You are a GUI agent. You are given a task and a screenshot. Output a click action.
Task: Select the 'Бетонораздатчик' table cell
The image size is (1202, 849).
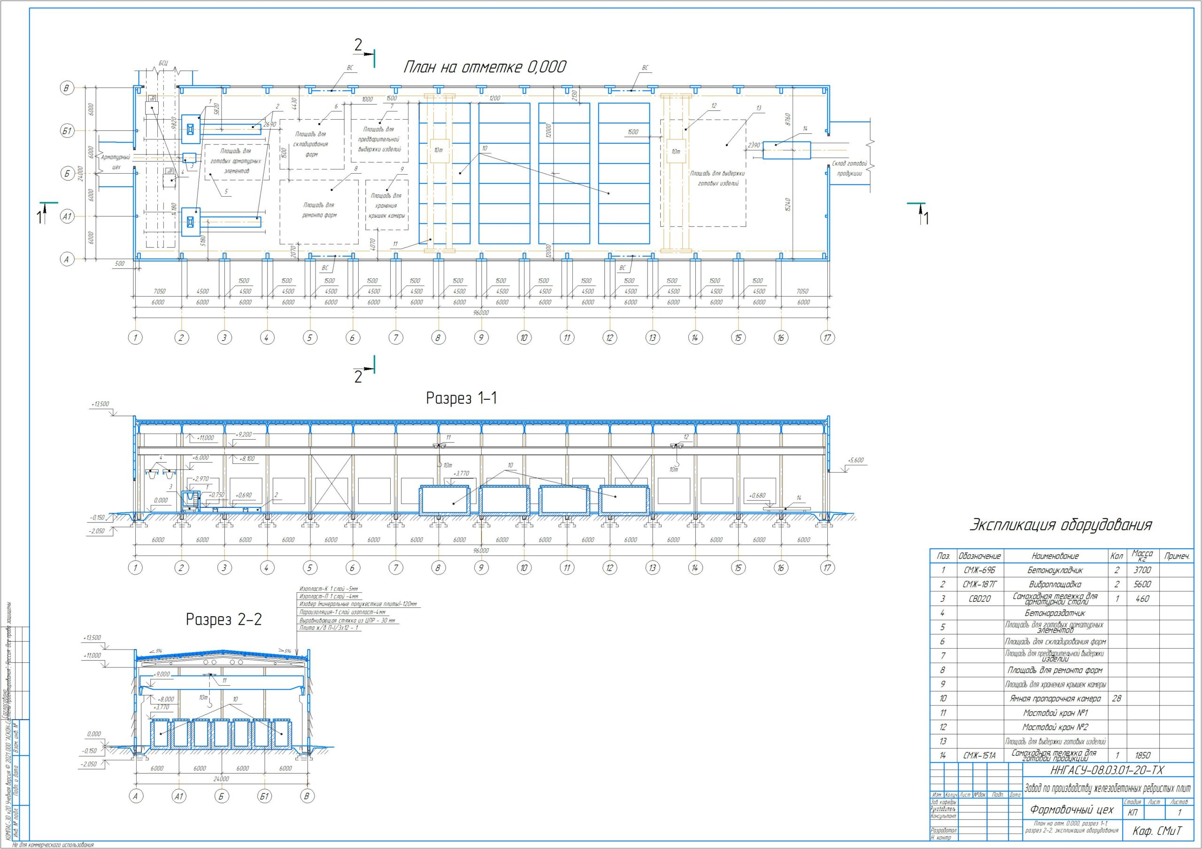(x=1055, y=613)
